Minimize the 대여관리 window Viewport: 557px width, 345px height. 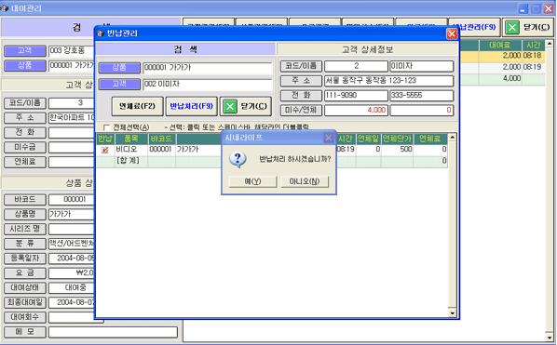(x=523, y=8)
